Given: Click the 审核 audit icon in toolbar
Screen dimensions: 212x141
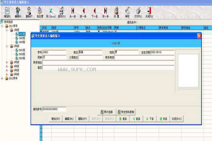Looking at the screenshot, I should click(127, 12).
